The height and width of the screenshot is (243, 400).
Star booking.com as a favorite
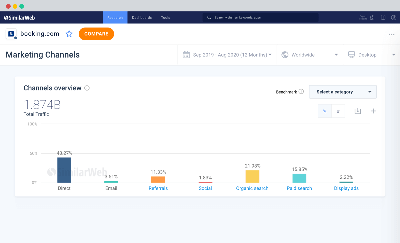pos(69,34)
